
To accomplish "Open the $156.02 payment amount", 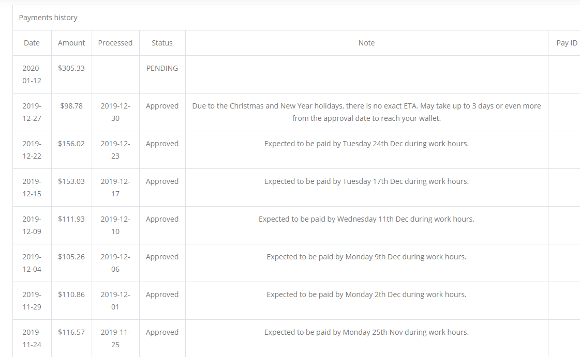I will click(x=71, y=144).
